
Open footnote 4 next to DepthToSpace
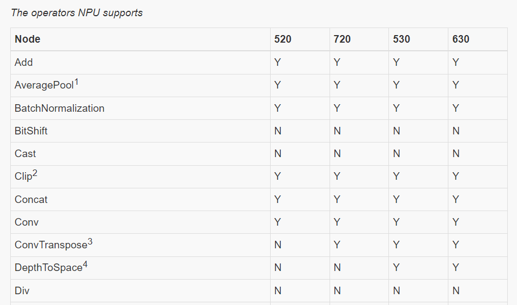(85, 265)
